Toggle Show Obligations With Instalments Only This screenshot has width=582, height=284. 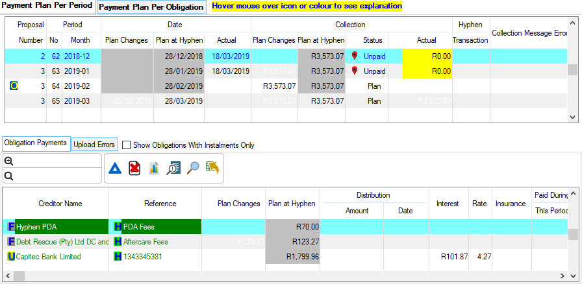coord(126,145)
